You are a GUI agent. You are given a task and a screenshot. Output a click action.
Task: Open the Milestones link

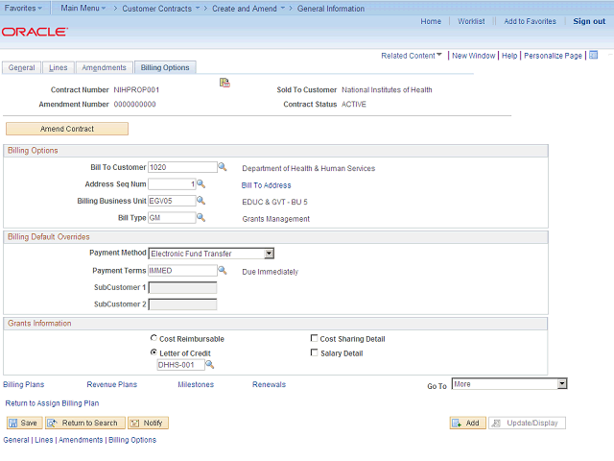point(196,384)
